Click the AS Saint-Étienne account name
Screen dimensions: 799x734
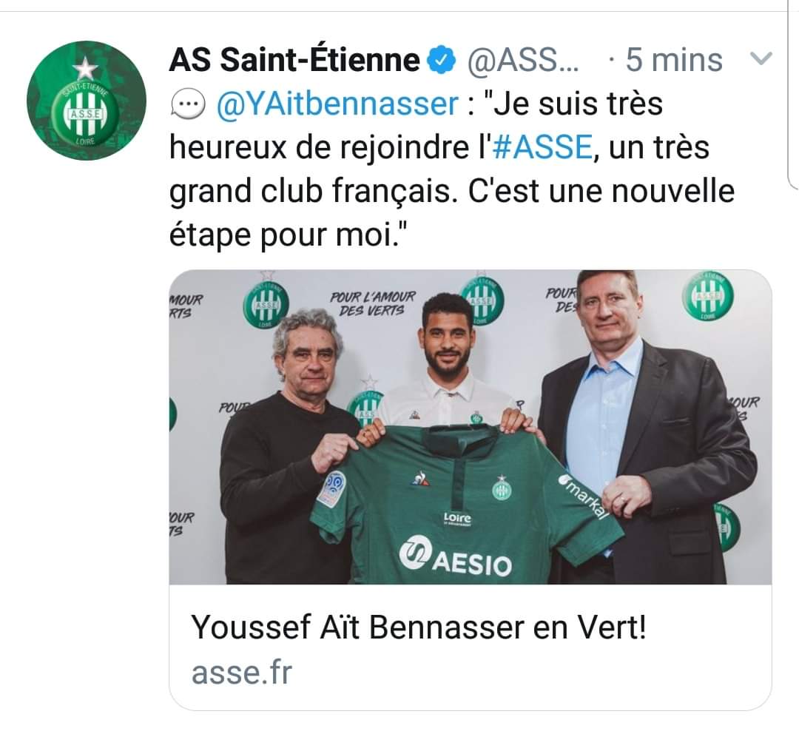pos(294,60)
